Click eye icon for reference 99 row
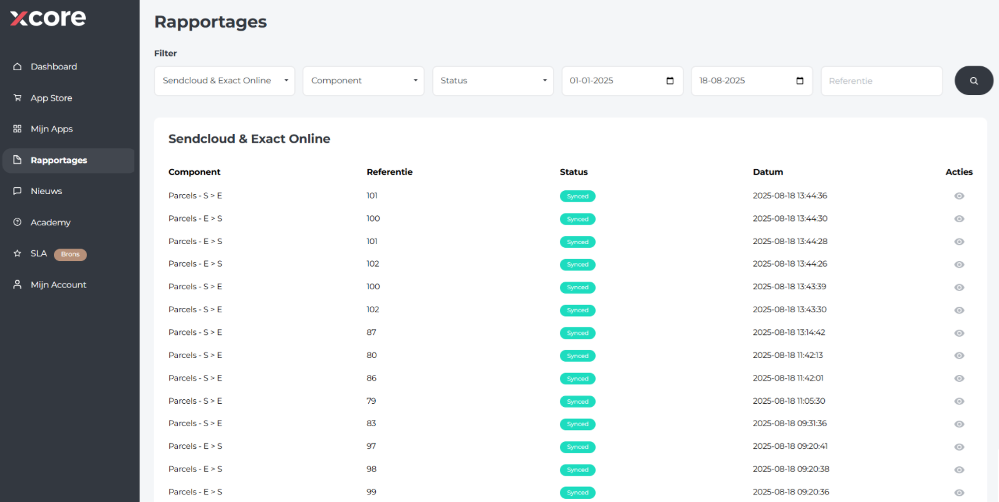The width and height of the screenshot is (999, 502). click(959, 493)
